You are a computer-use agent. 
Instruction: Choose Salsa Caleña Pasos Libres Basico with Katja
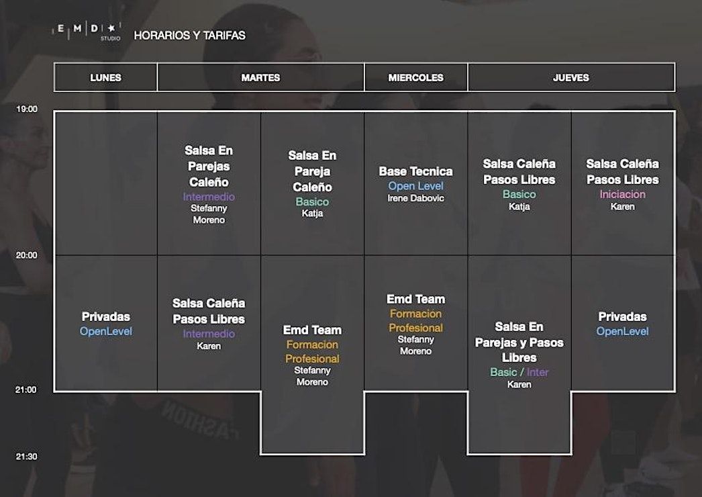click(x=519, y=183)
